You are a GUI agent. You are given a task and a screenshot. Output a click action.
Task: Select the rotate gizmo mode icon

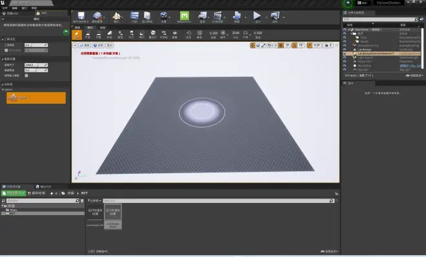tap(258, 45)
